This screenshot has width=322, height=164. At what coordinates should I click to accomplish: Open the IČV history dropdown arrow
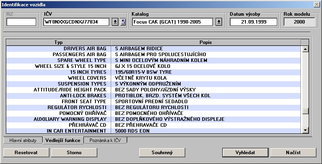pyautogui.click(x=115, y=22)
